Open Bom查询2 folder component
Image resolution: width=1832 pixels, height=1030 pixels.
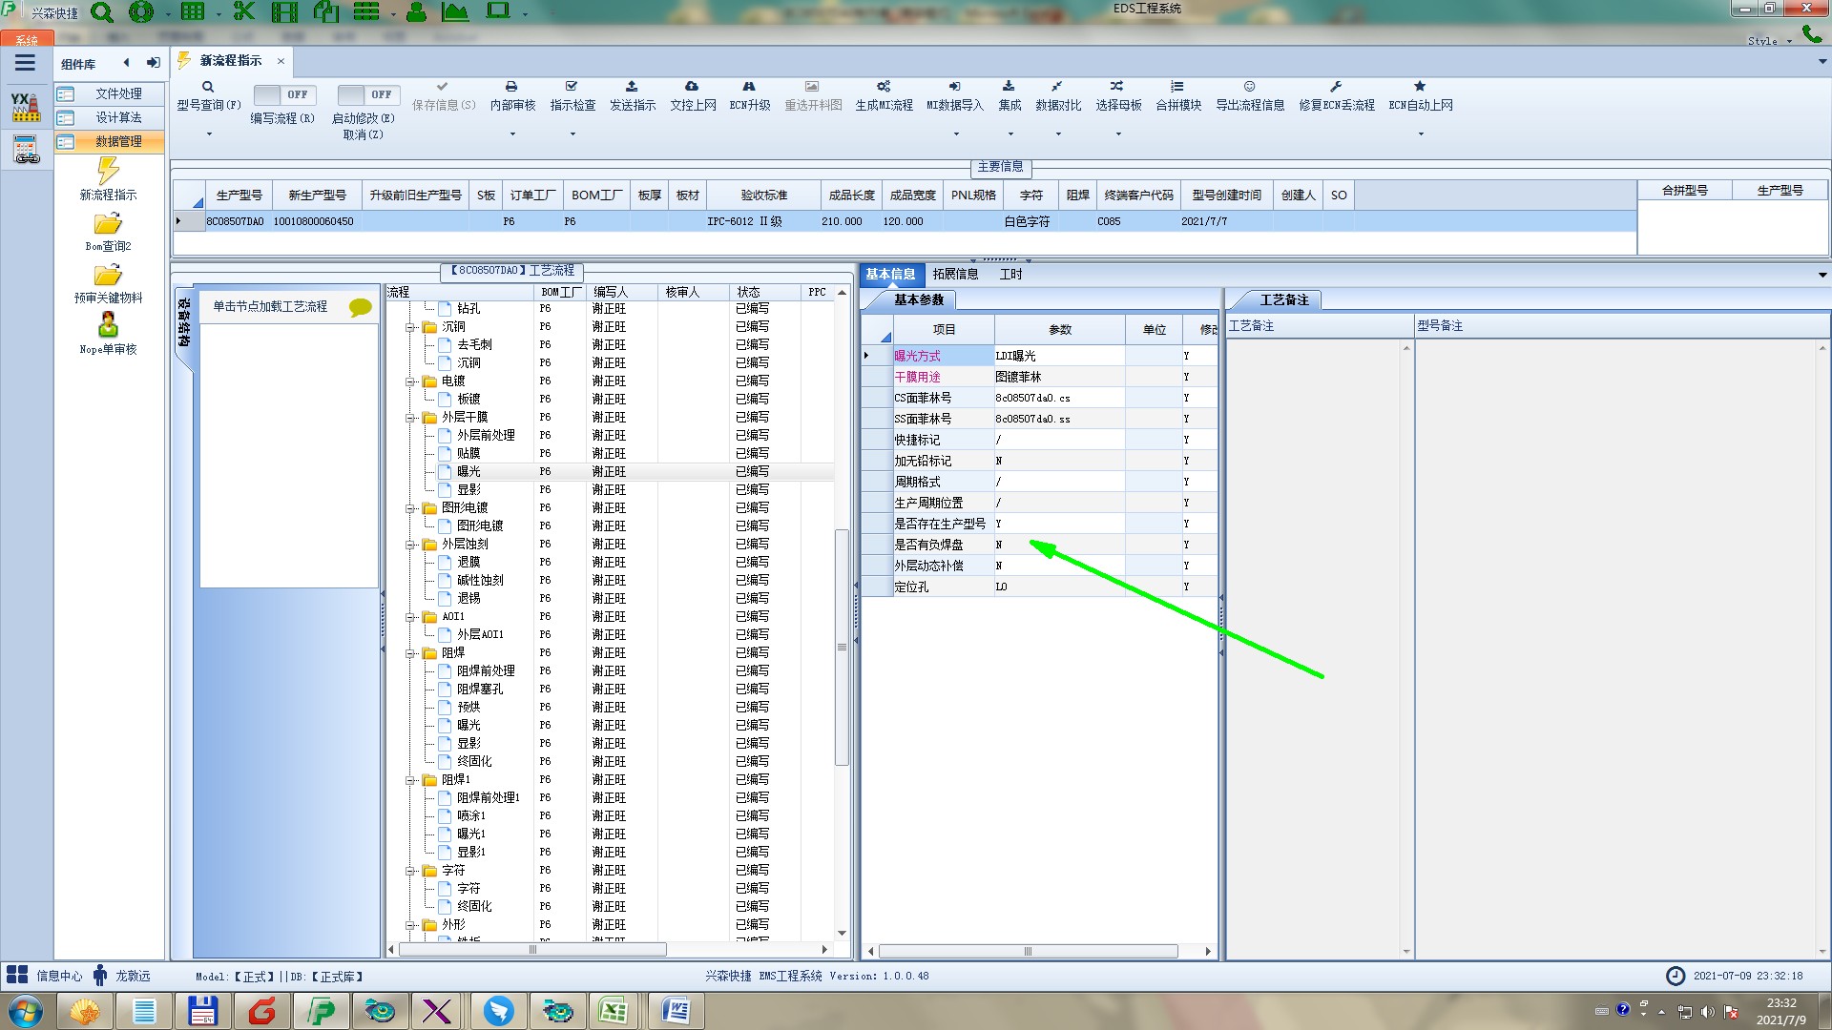tap(108, 232)
